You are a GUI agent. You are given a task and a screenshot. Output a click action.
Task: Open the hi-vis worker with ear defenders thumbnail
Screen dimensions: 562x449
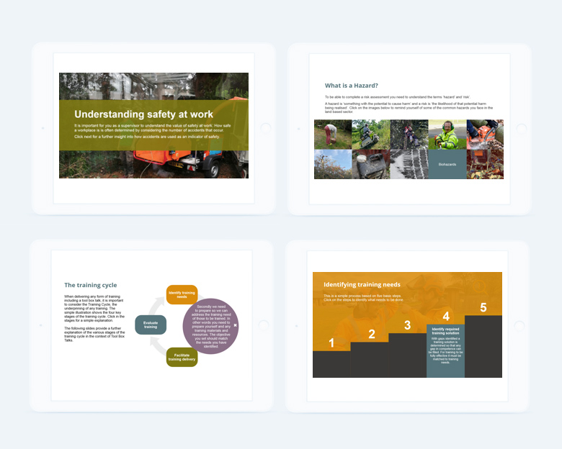[447, 135]
